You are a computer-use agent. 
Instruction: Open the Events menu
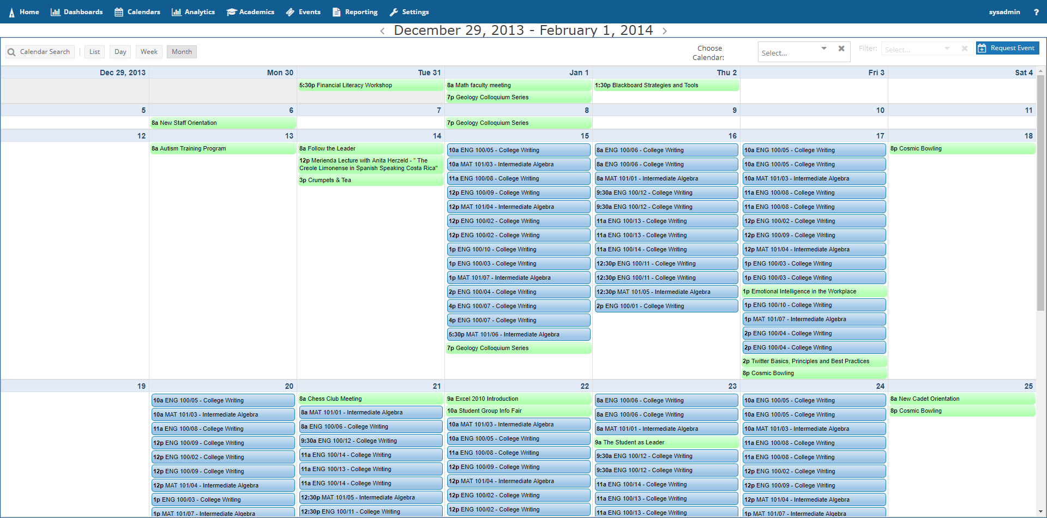303,12
